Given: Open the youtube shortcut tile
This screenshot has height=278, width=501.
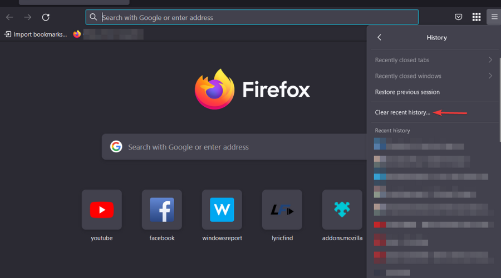Looking at the screenshot, I should (x=102, y=210).
